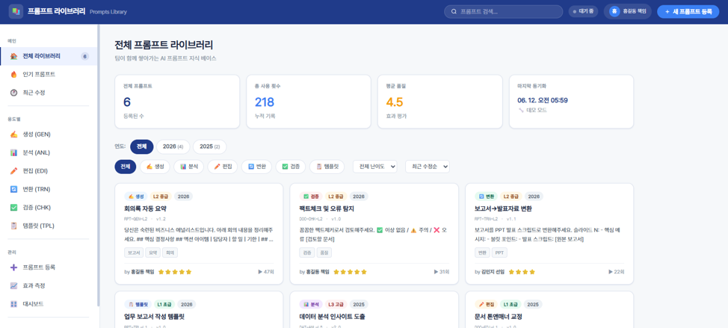
Task: Click the 검증 badge on 팩트체크 card
Action: pos(311,197)
